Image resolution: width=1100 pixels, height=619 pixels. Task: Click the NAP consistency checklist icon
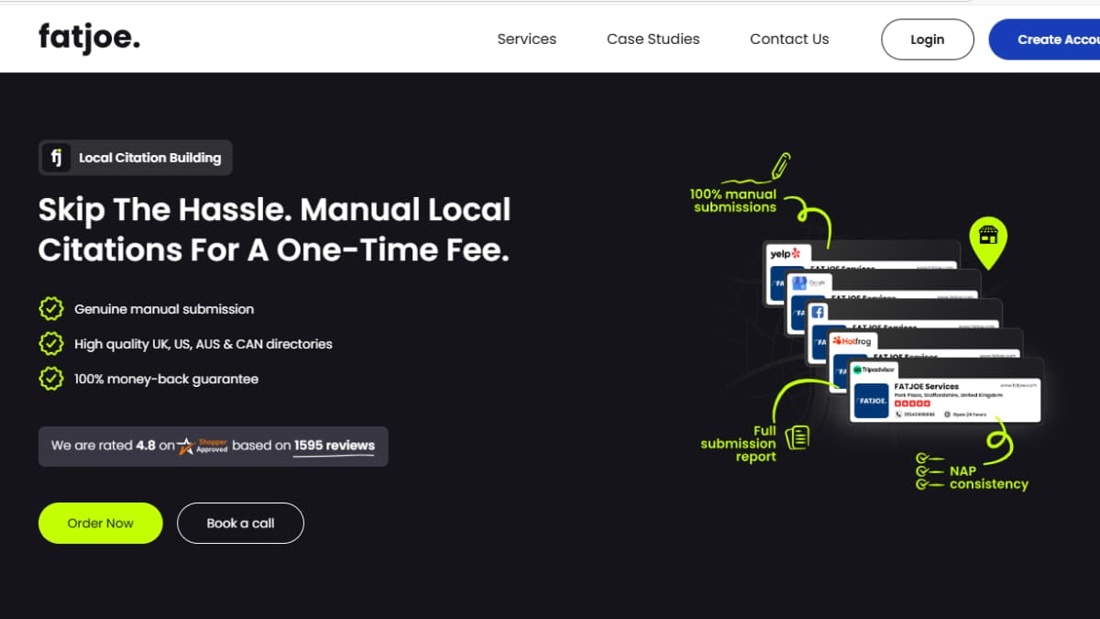(x=929, y=471)
